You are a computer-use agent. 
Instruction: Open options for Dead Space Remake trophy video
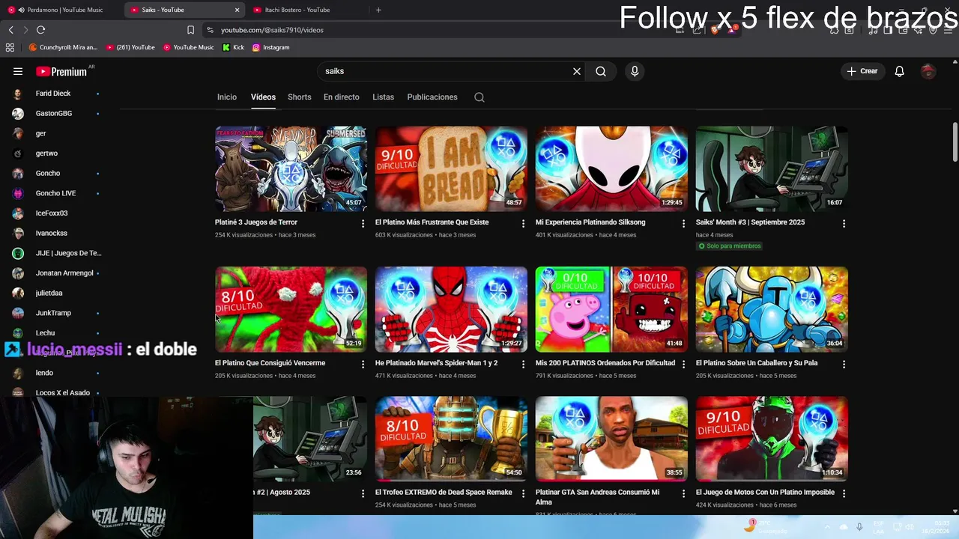coord(524,493)
